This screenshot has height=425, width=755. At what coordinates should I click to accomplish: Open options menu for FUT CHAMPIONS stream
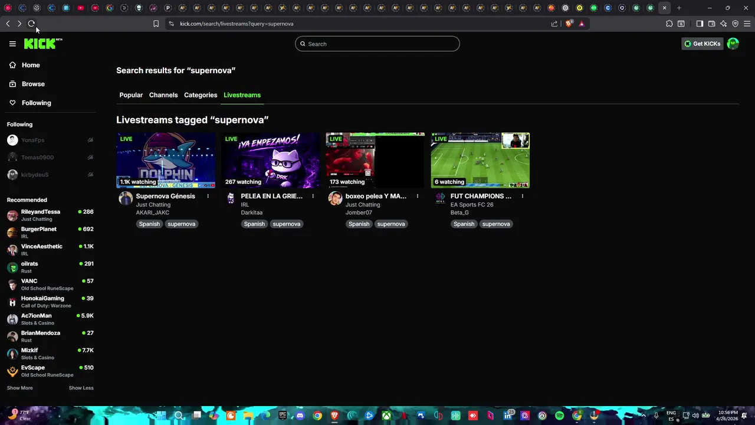click(522, 196)
